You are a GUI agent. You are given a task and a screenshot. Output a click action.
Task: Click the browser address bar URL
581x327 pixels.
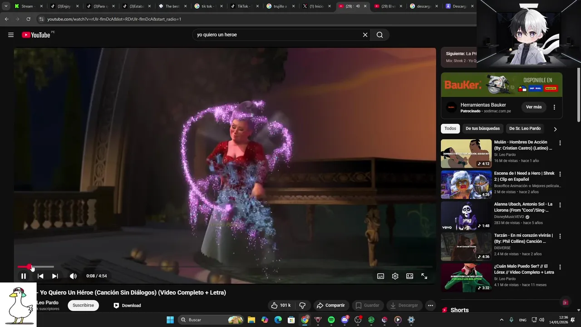point(114,19)
